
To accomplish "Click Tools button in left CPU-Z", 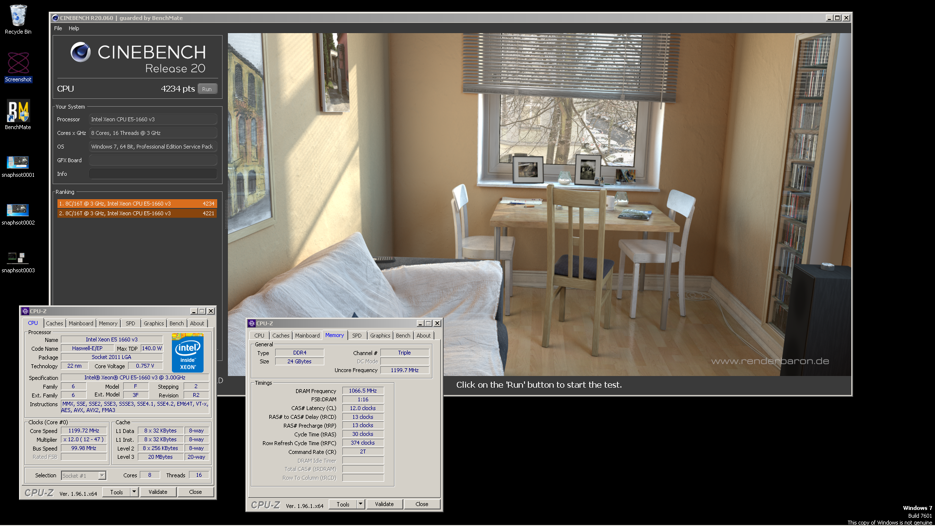I will 117,492.
